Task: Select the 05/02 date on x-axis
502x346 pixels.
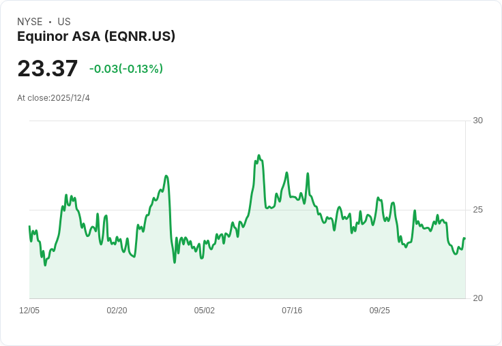Action: click(204, 310)
